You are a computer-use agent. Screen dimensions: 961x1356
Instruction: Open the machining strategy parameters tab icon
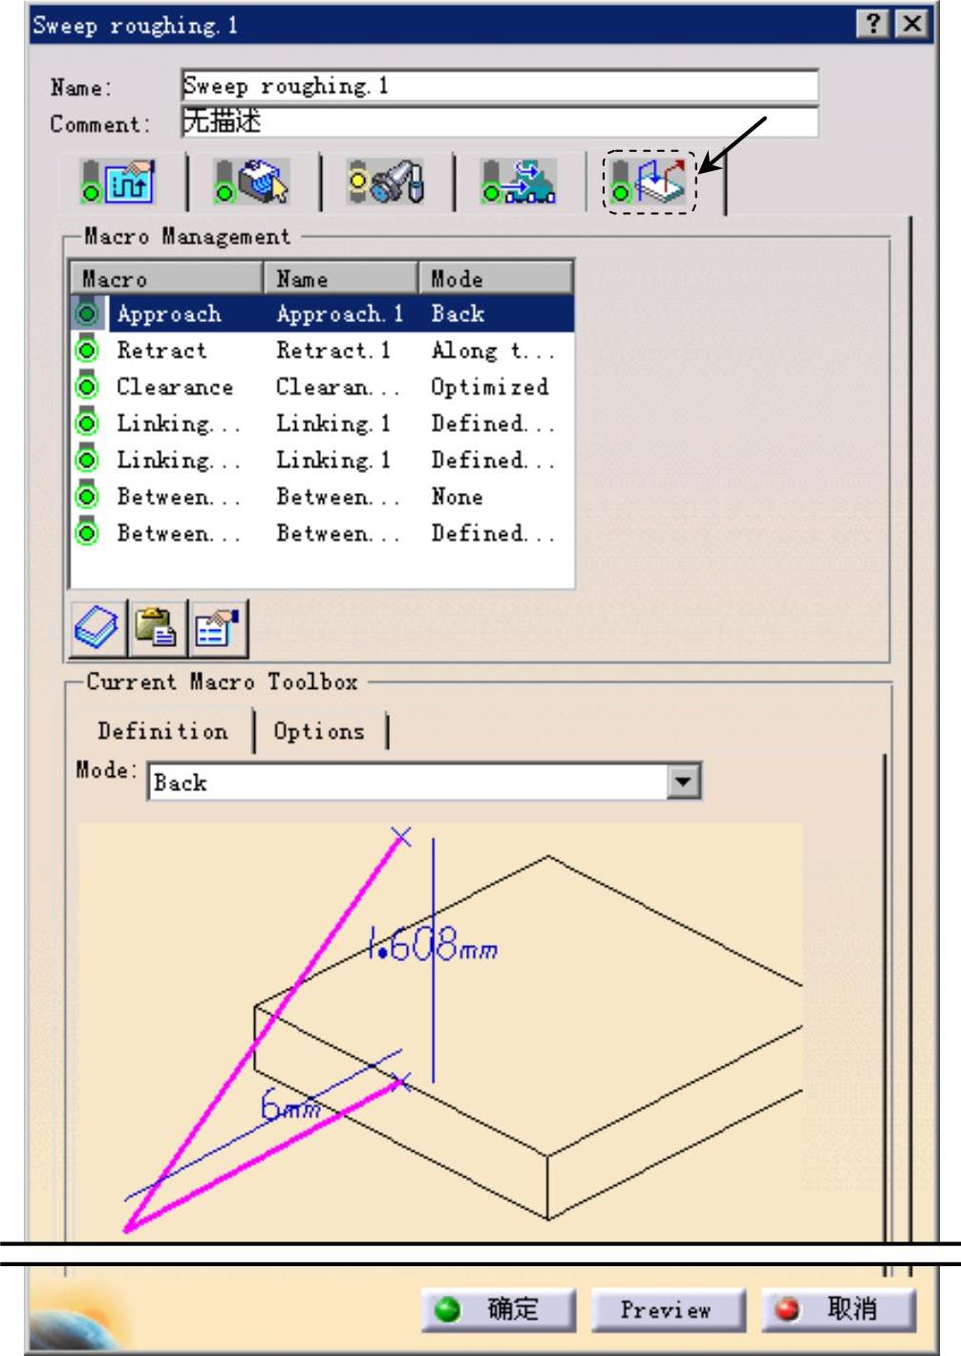coord(120,182)
